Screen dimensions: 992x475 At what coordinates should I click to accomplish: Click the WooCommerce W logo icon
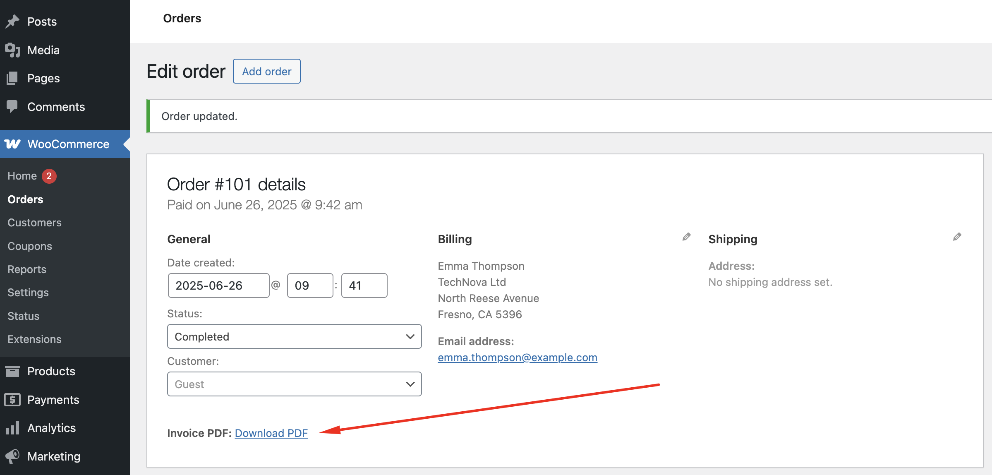[13, 144]
